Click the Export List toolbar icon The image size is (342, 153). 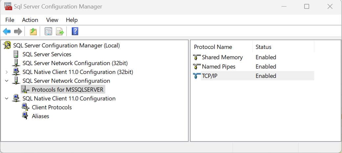coord(60,31)
